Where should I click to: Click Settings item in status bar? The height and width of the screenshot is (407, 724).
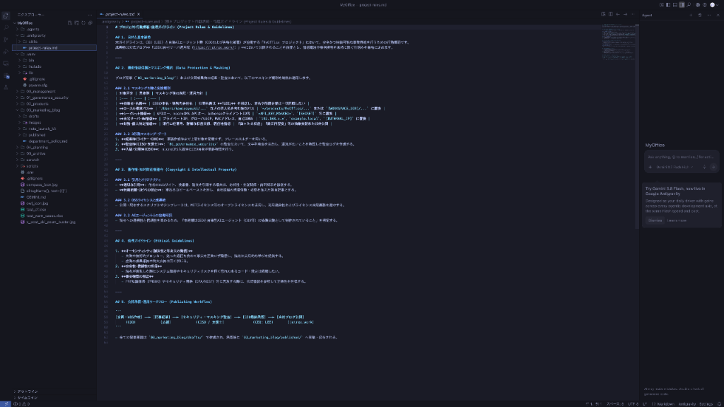click(x=706, y=403)
